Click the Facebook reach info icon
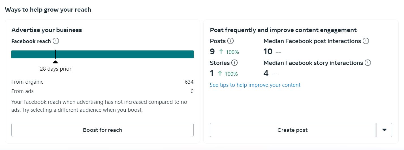The image size is (404, 150). tap(56, 41)
